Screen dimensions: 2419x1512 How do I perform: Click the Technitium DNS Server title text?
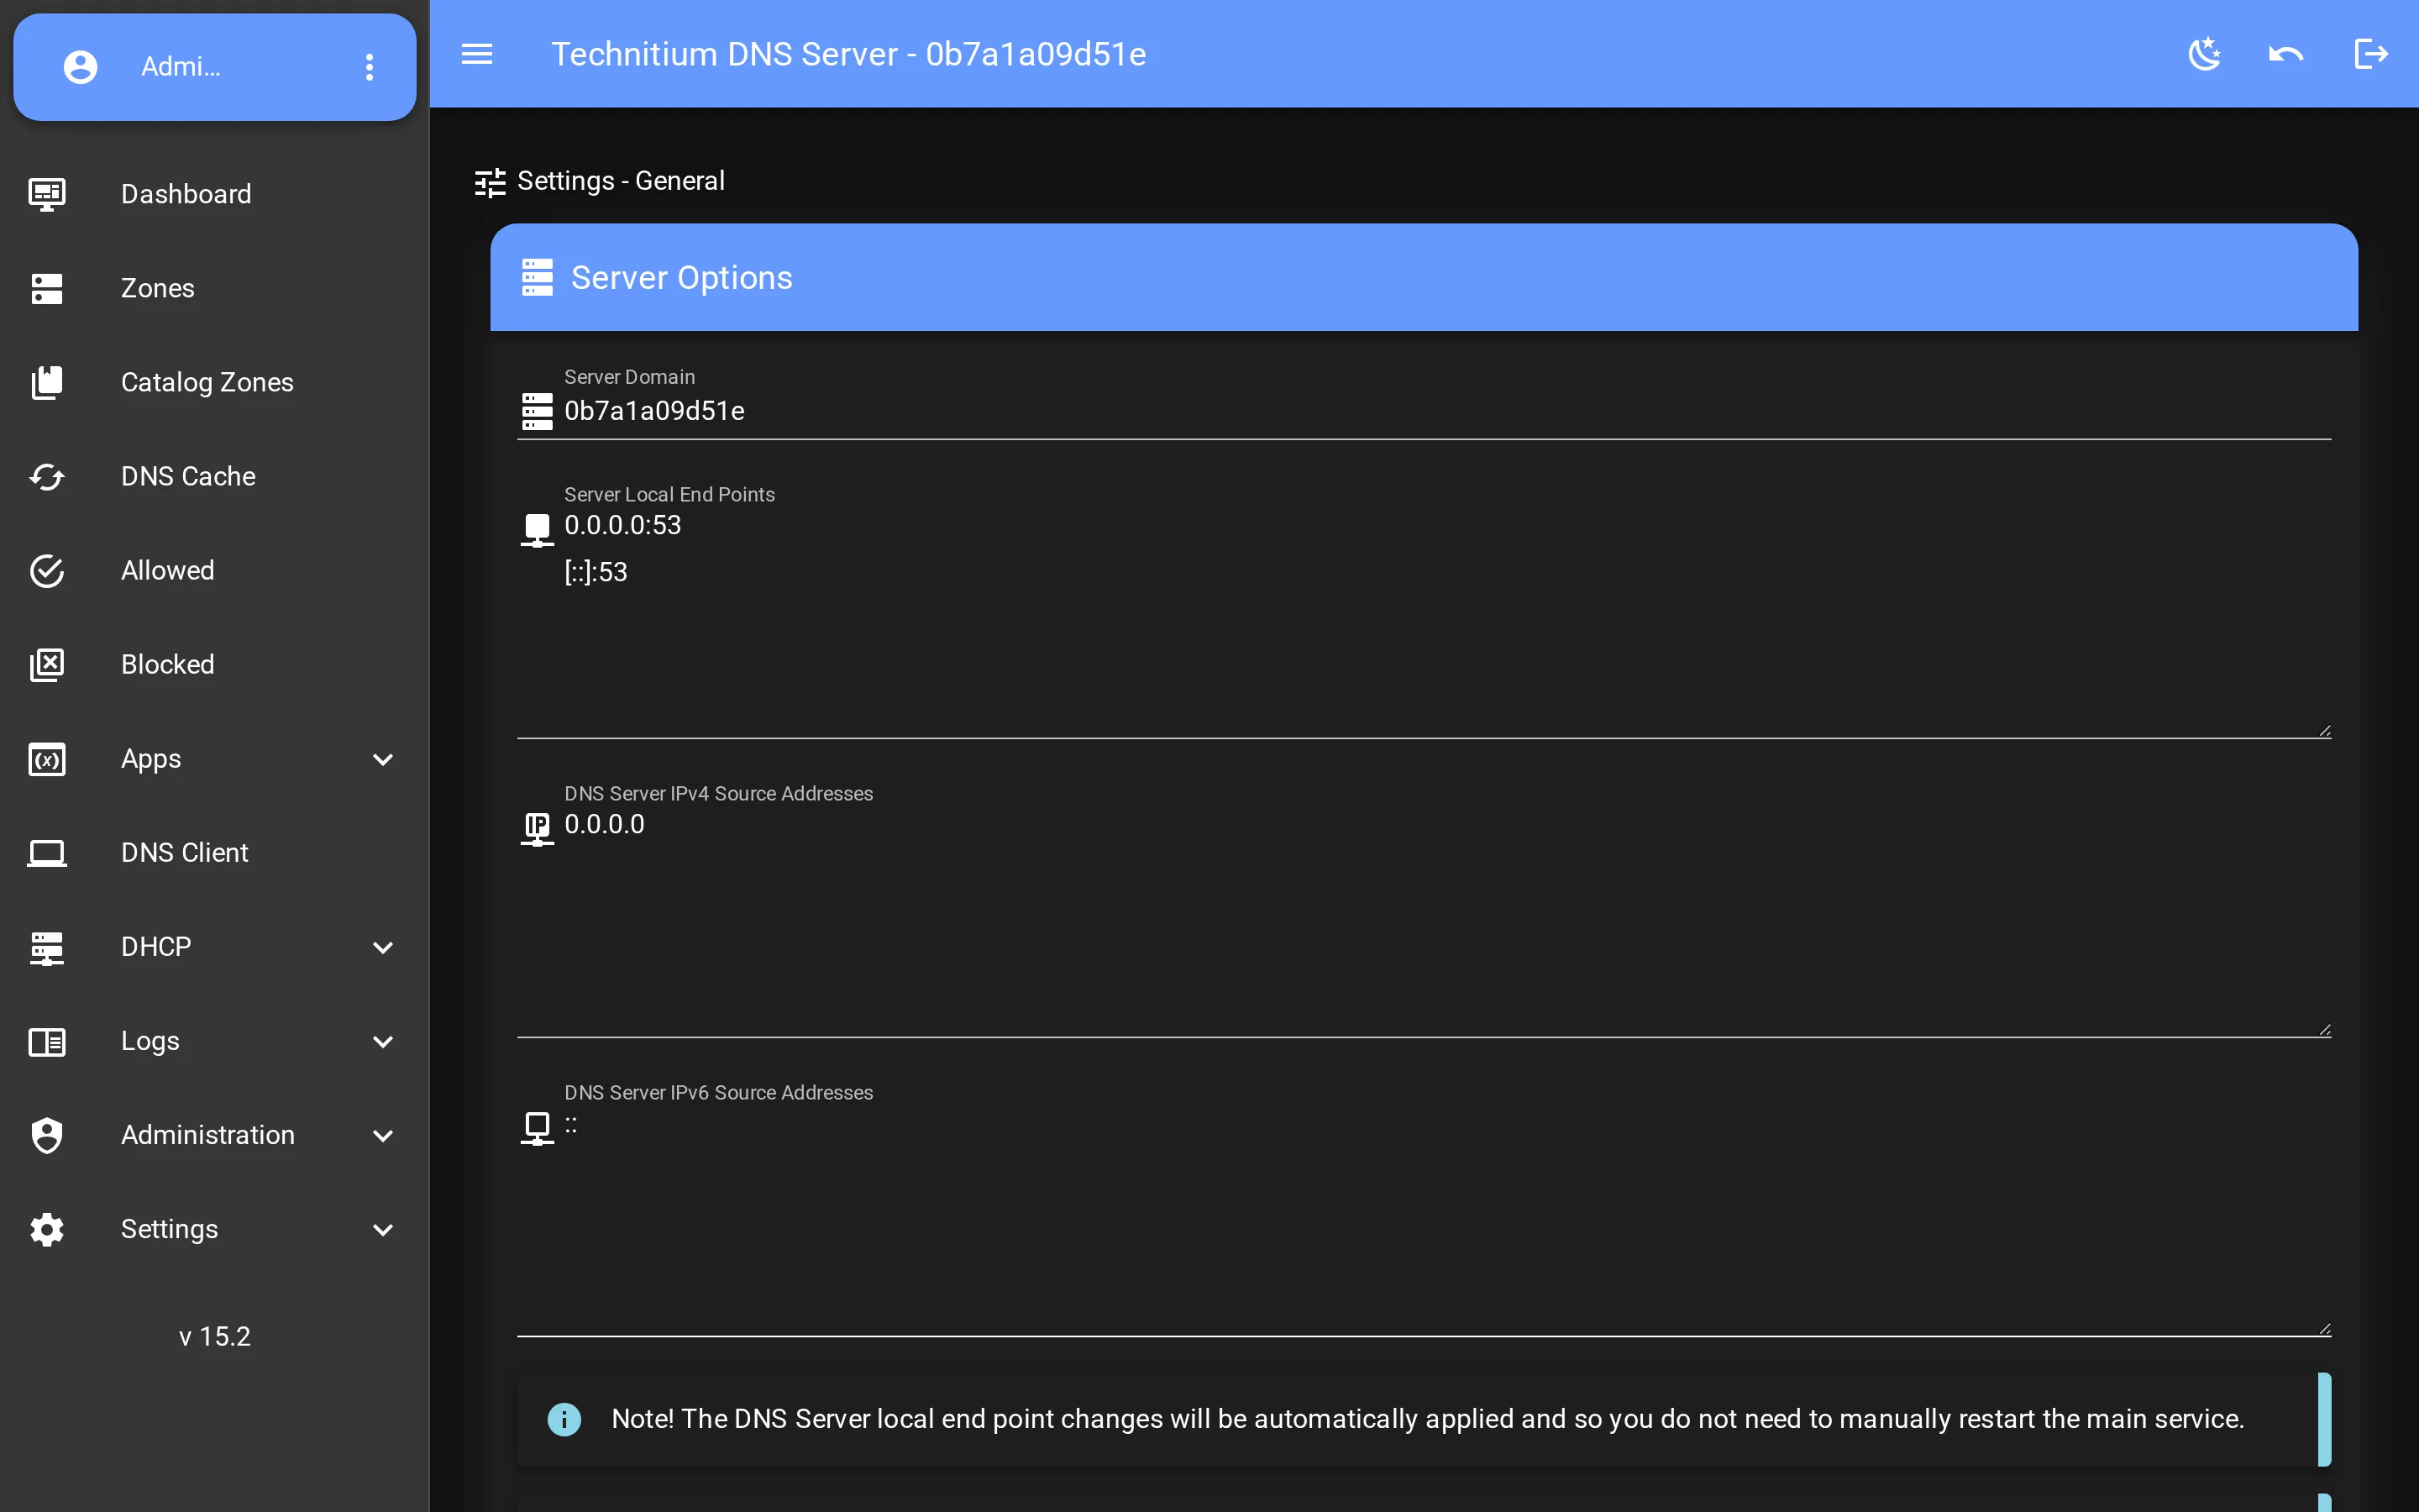(x=848, y=54)
